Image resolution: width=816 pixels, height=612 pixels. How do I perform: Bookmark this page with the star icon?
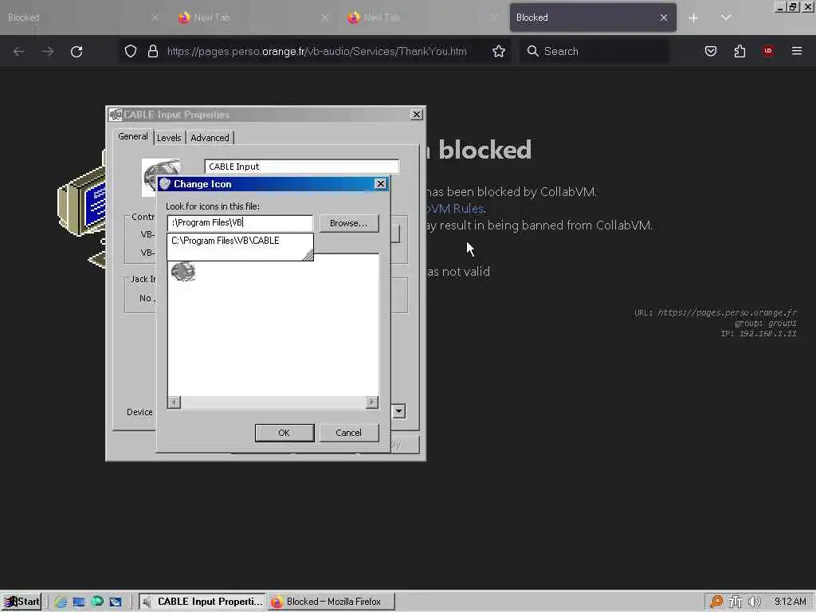click(x=499, y=51)
